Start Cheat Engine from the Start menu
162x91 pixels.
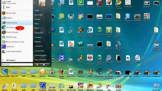tap(17, 28)
